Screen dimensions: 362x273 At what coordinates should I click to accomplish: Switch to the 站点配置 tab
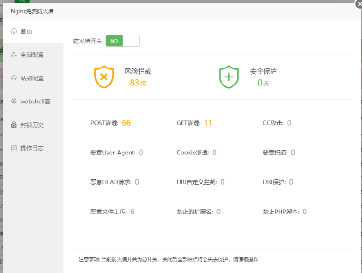(32, 78)
